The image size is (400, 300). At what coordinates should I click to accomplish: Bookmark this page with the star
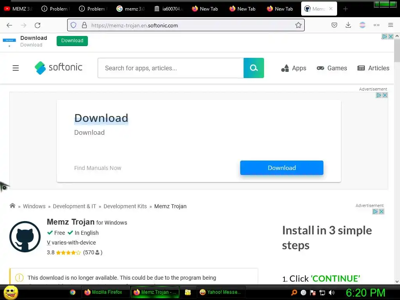(x=298, y=25)
